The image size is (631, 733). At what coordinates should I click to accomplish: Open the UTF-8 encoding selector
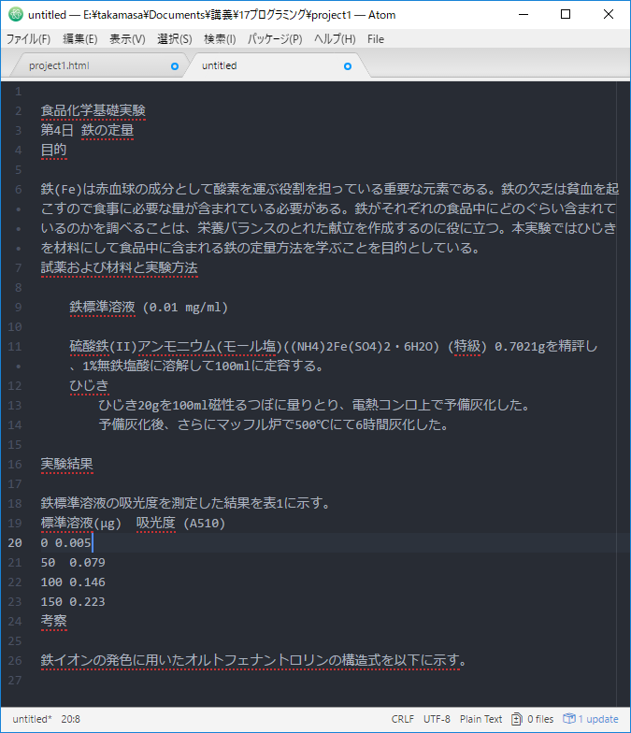tap(437, 719)
